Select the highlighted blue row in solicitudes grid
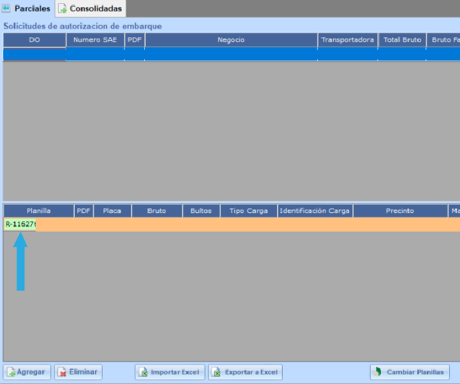Screen dimensions: 460x384 [x=230, y=54]
